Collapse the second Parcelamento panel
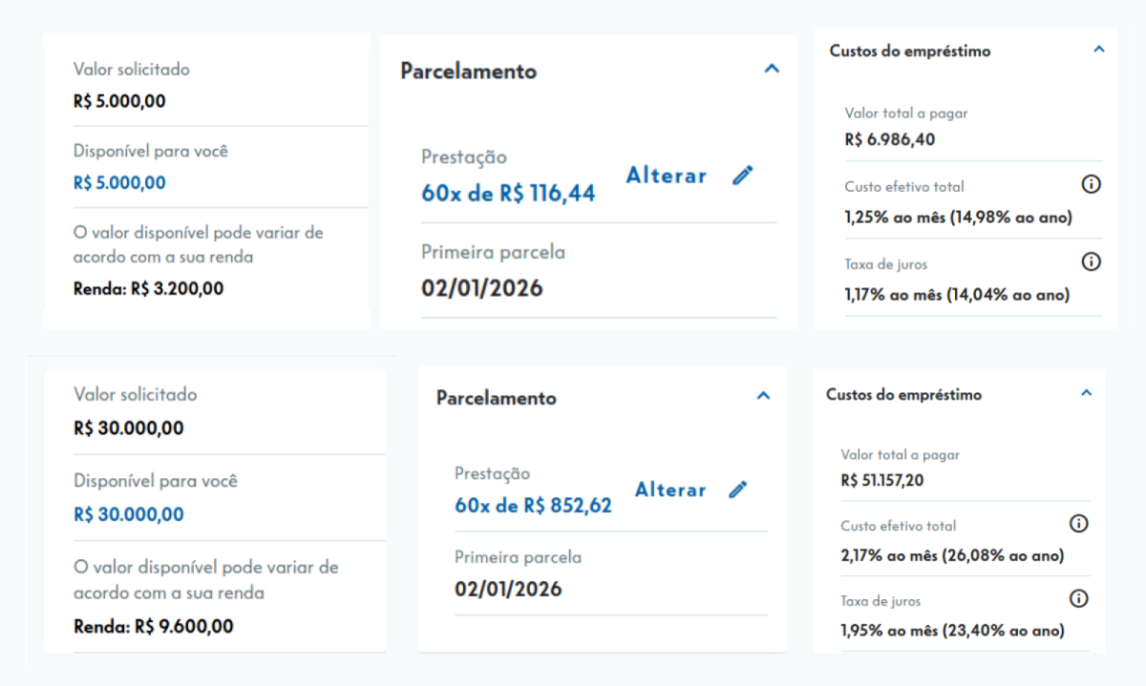 (763, 394)
